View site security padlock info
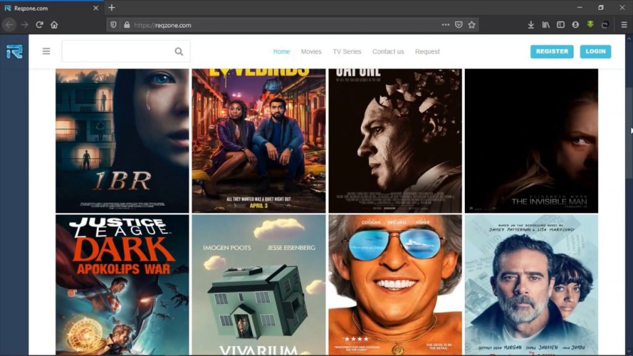Image resolution: width=633 pixels, height=356 pixels. (127, 25)
